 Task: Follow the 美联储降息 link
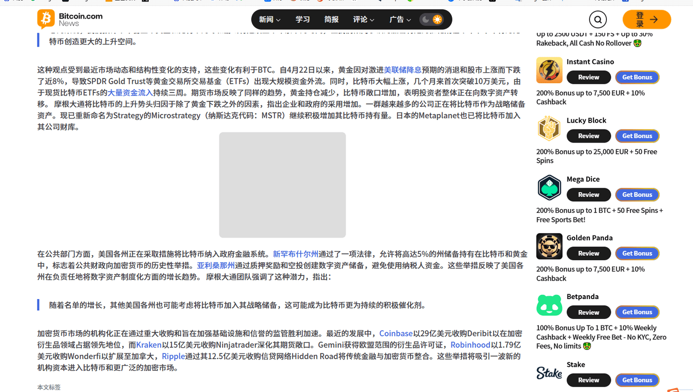pos(403,70)
